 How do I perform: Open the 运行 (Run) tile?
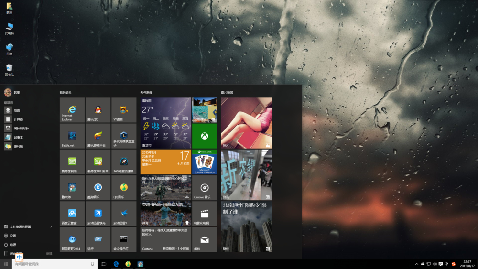click(98, 239)
